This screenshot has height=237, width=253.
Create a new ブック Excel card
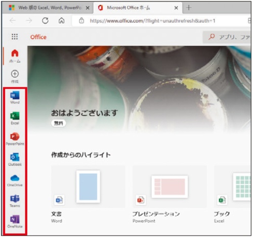(233, 195)
